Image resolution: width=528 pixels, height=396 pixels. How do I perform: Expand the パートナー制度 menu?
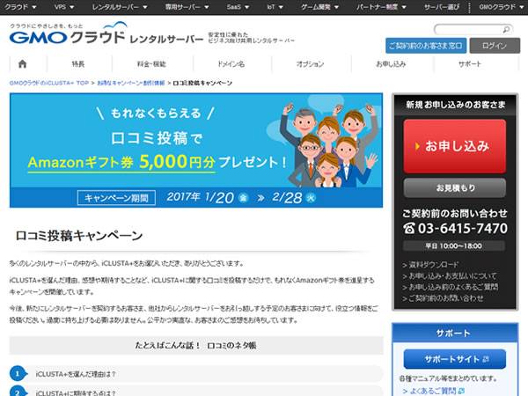coord(381,7)
